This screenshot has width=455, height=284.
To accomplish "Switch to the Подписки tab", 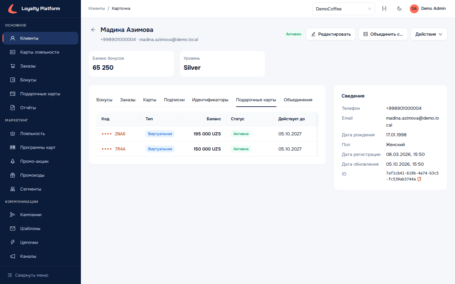I will (174, 100).
